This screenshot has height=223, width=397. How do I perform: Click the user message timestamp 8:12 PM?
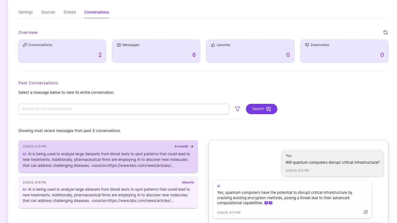tap(297, 171)
